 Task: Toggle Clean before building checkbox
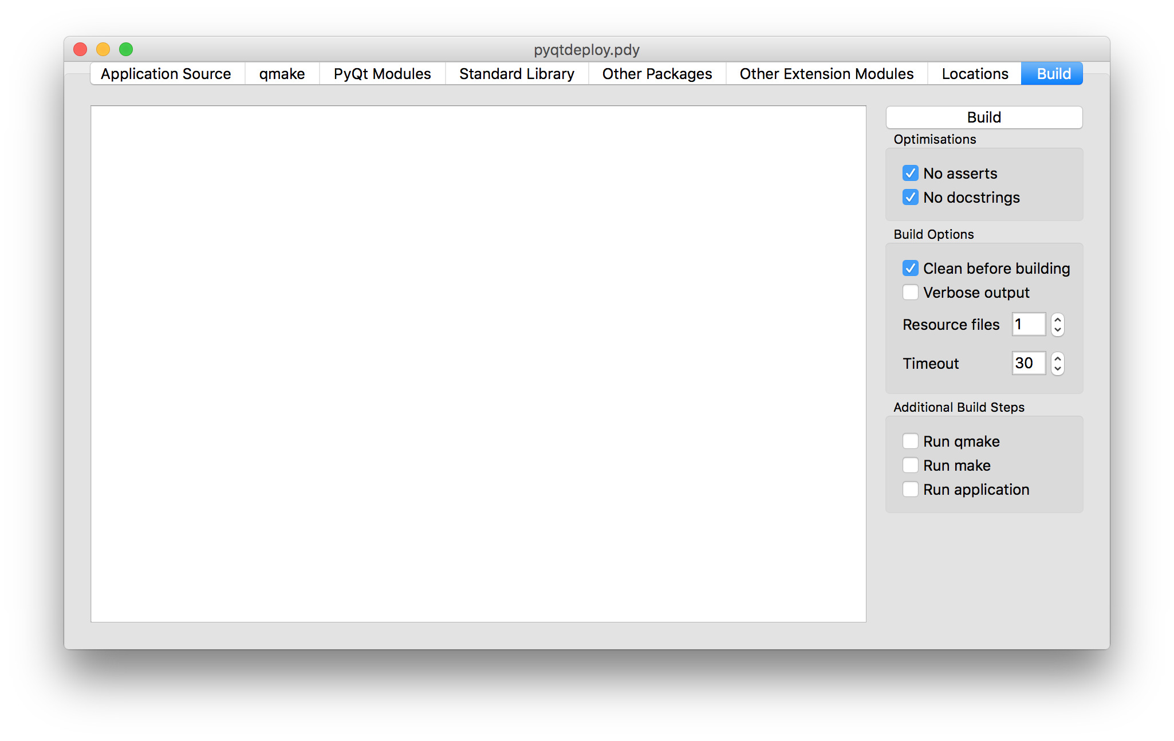(911, 268)
